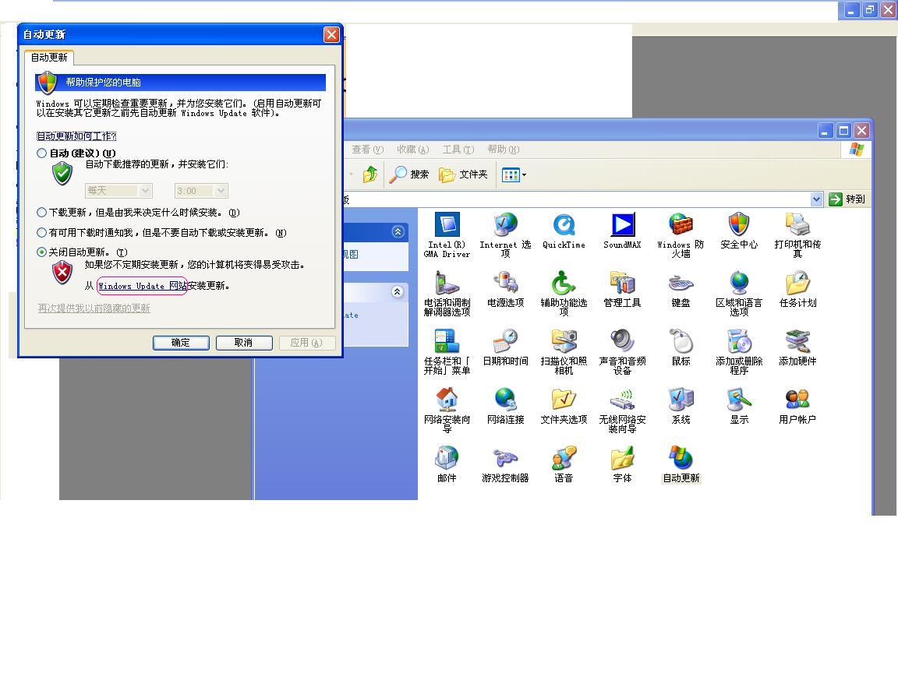Open the 工具(T) menu
Viewport: 898px width, 673px height.
click(458, 150)
